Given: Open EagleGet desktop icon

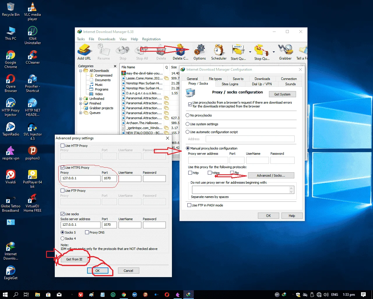Looking at the screenshot, I should point(11,272).
